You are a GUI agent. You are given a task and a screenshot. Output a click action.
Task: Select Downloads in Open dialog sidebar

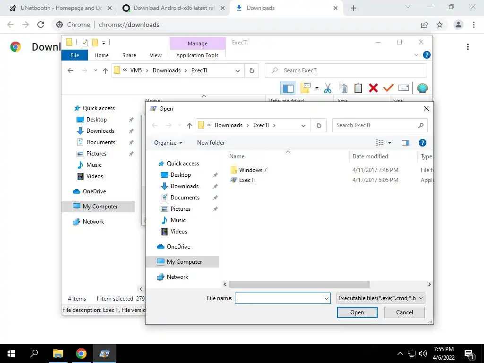(184, 186)
